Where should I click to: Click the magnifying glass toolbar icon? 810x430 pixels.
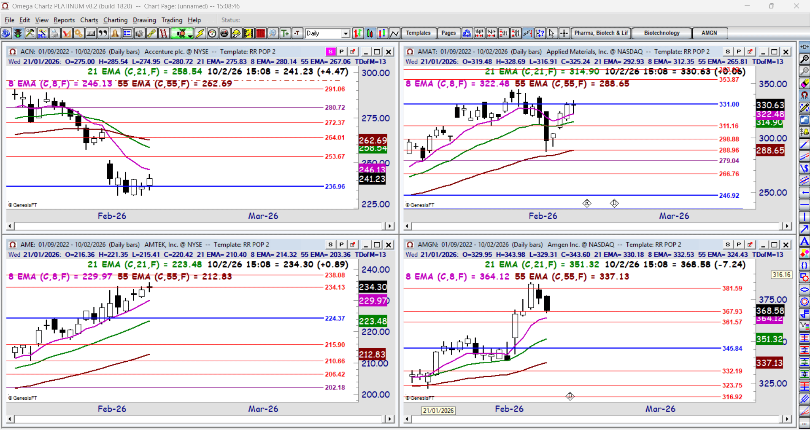pyautogui.click(x=273, y=33)
